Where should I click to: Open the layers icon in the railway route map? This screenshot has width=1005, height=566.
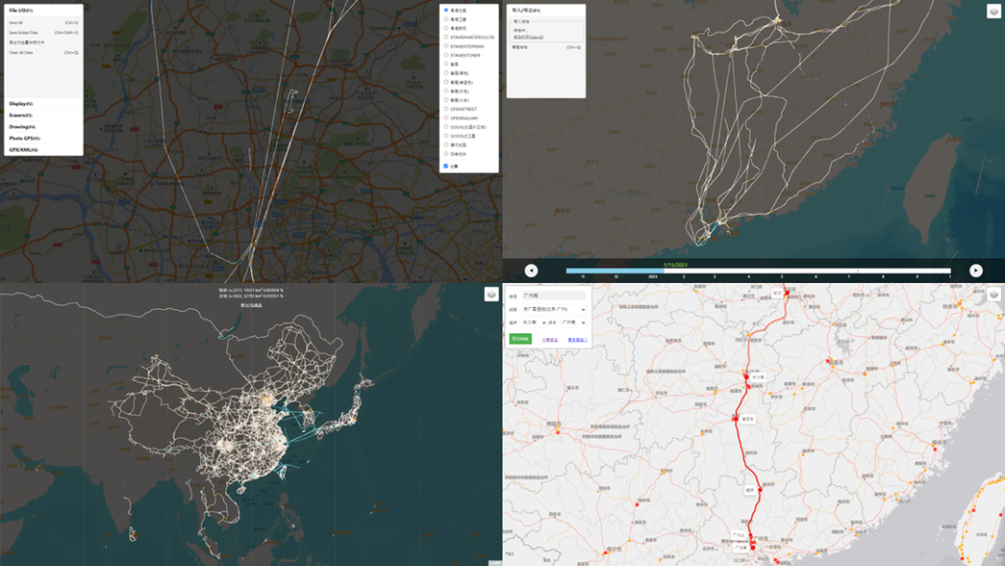click(994, 294)
